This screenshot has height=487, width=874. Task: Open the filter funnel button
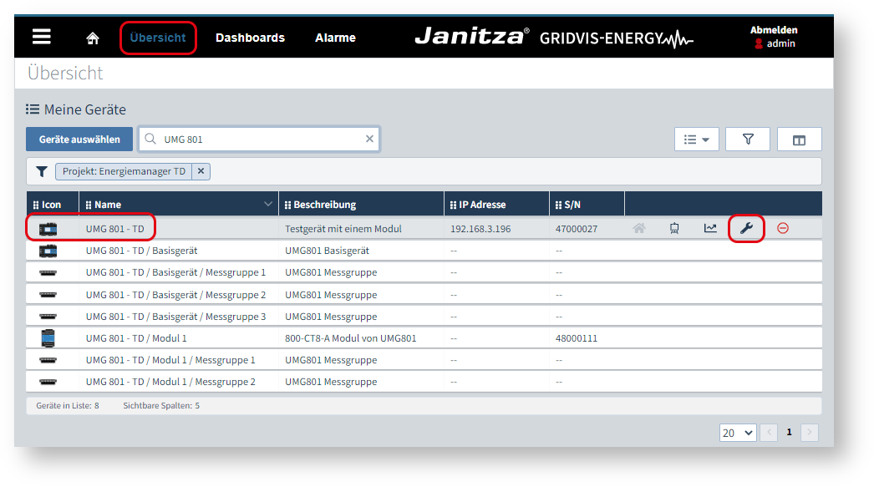click(748, 140)
